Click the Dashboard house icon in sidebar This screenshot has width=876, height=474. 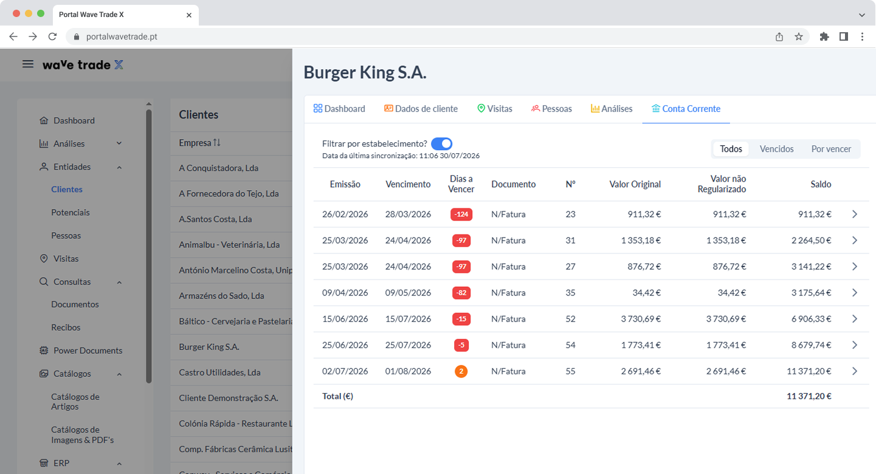44,120
